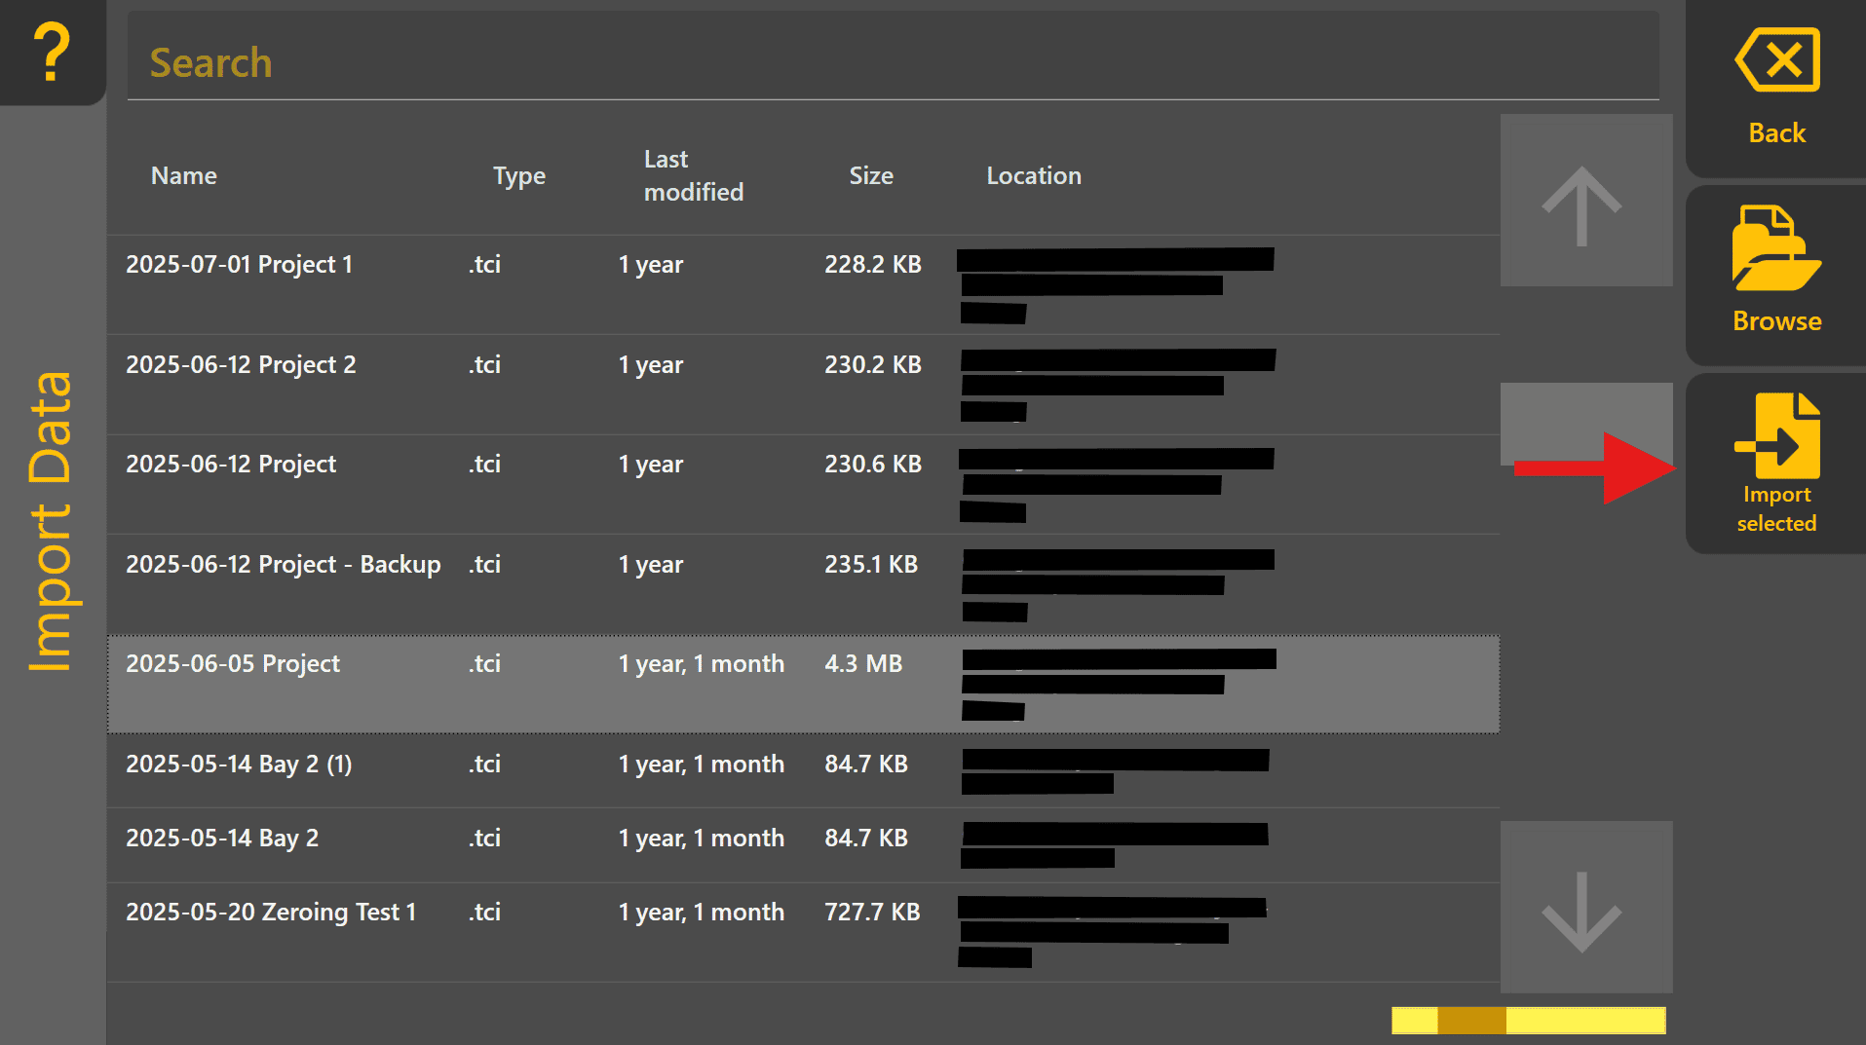Sort by the Name column header
Viewport: 1866px width, 1045px height.
[184, 175]
